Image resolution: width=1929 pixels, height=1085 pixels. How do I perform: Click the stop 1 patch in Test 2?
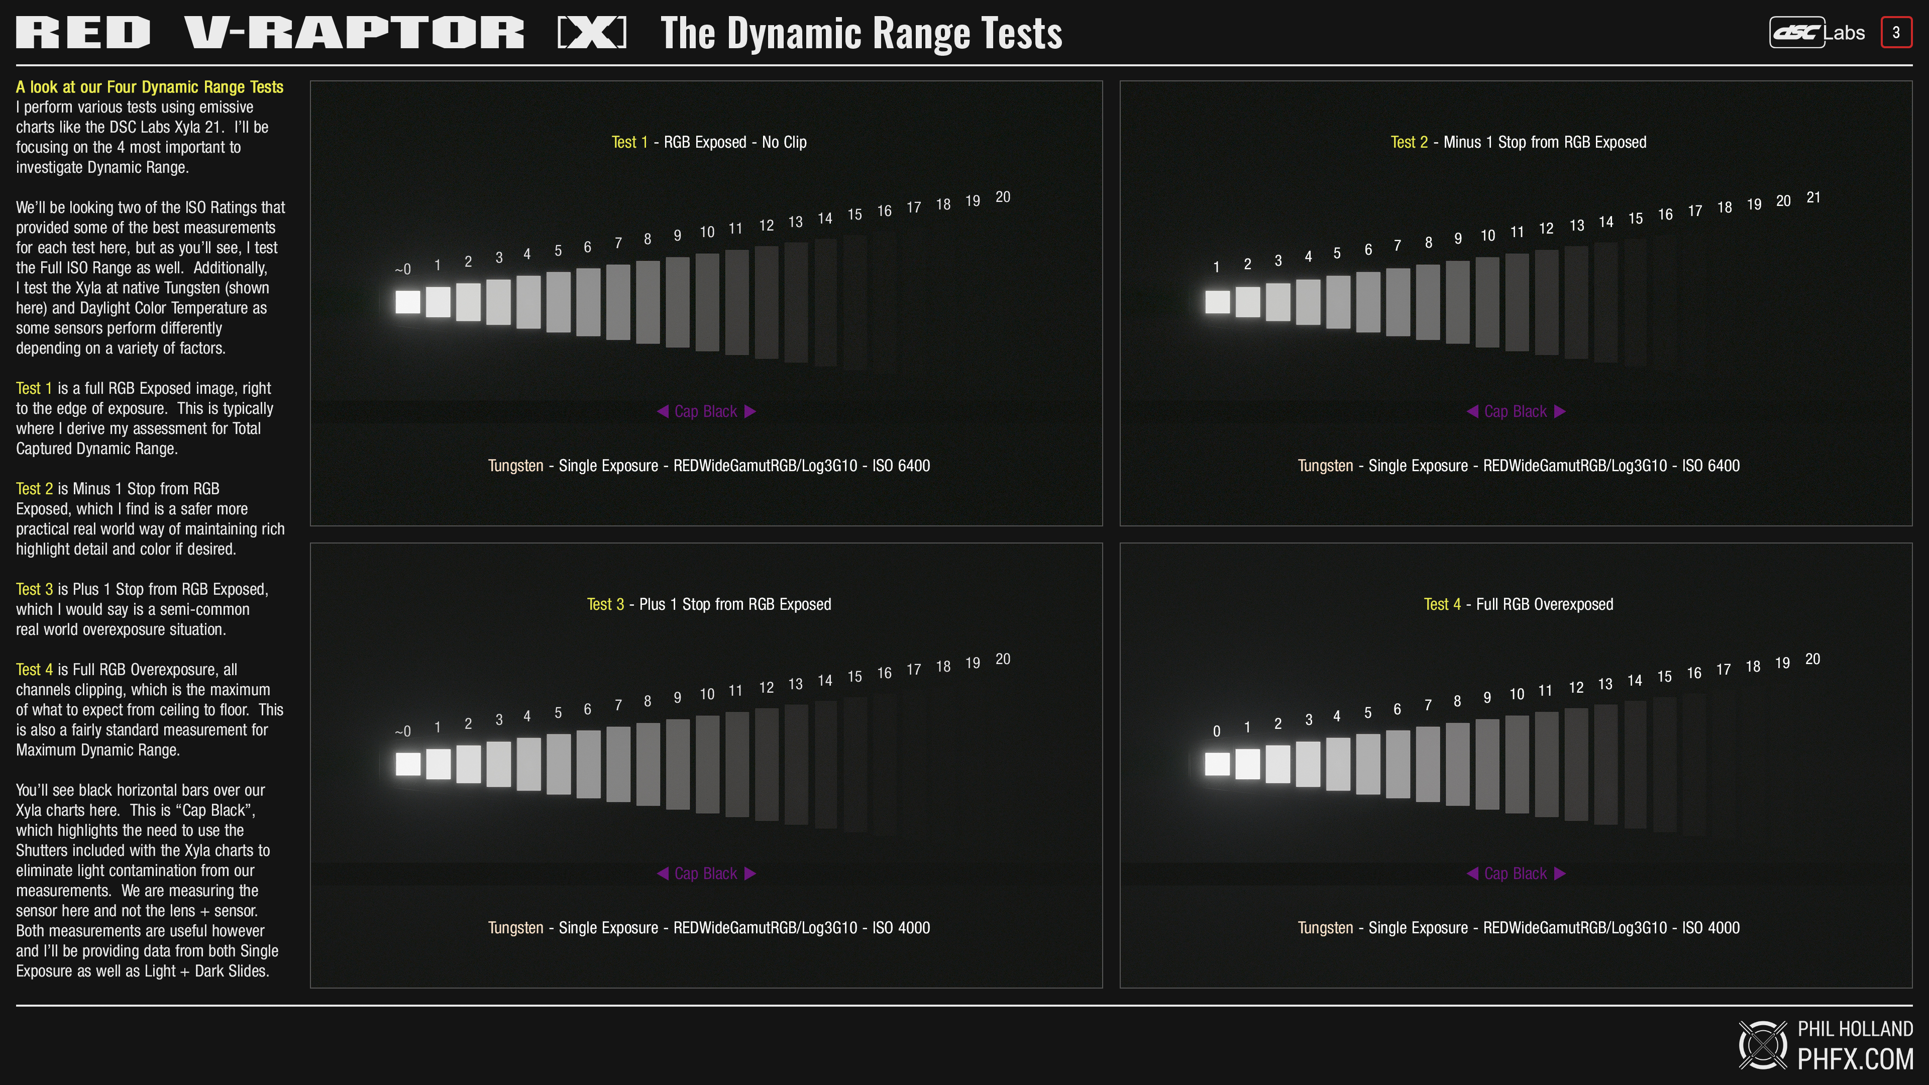[x=1217, y=302]
